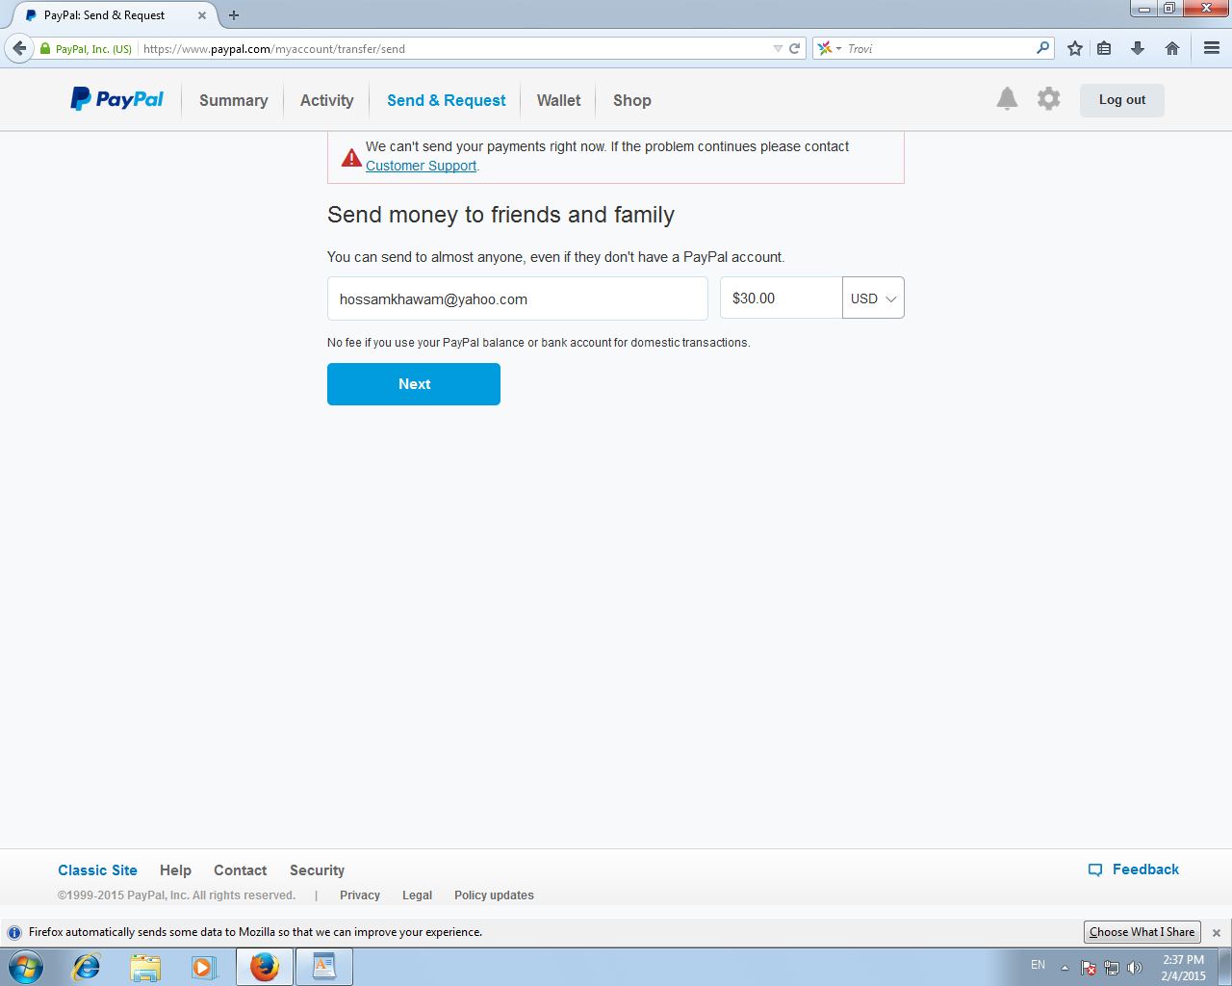Click the $30.00 amount field
Image resolution: width=1232 pixels, height=986 pixels.
pyautogui.click(x=781, y=298)
